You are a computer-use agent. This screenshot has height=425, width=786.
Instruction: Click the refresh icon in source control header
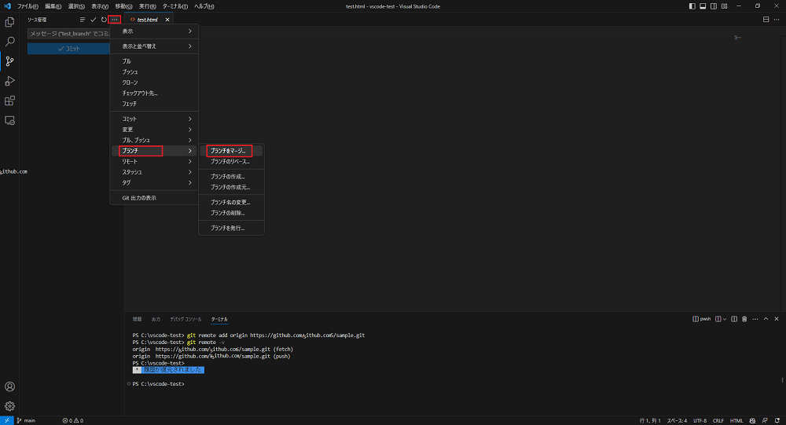tap(104, 19)
